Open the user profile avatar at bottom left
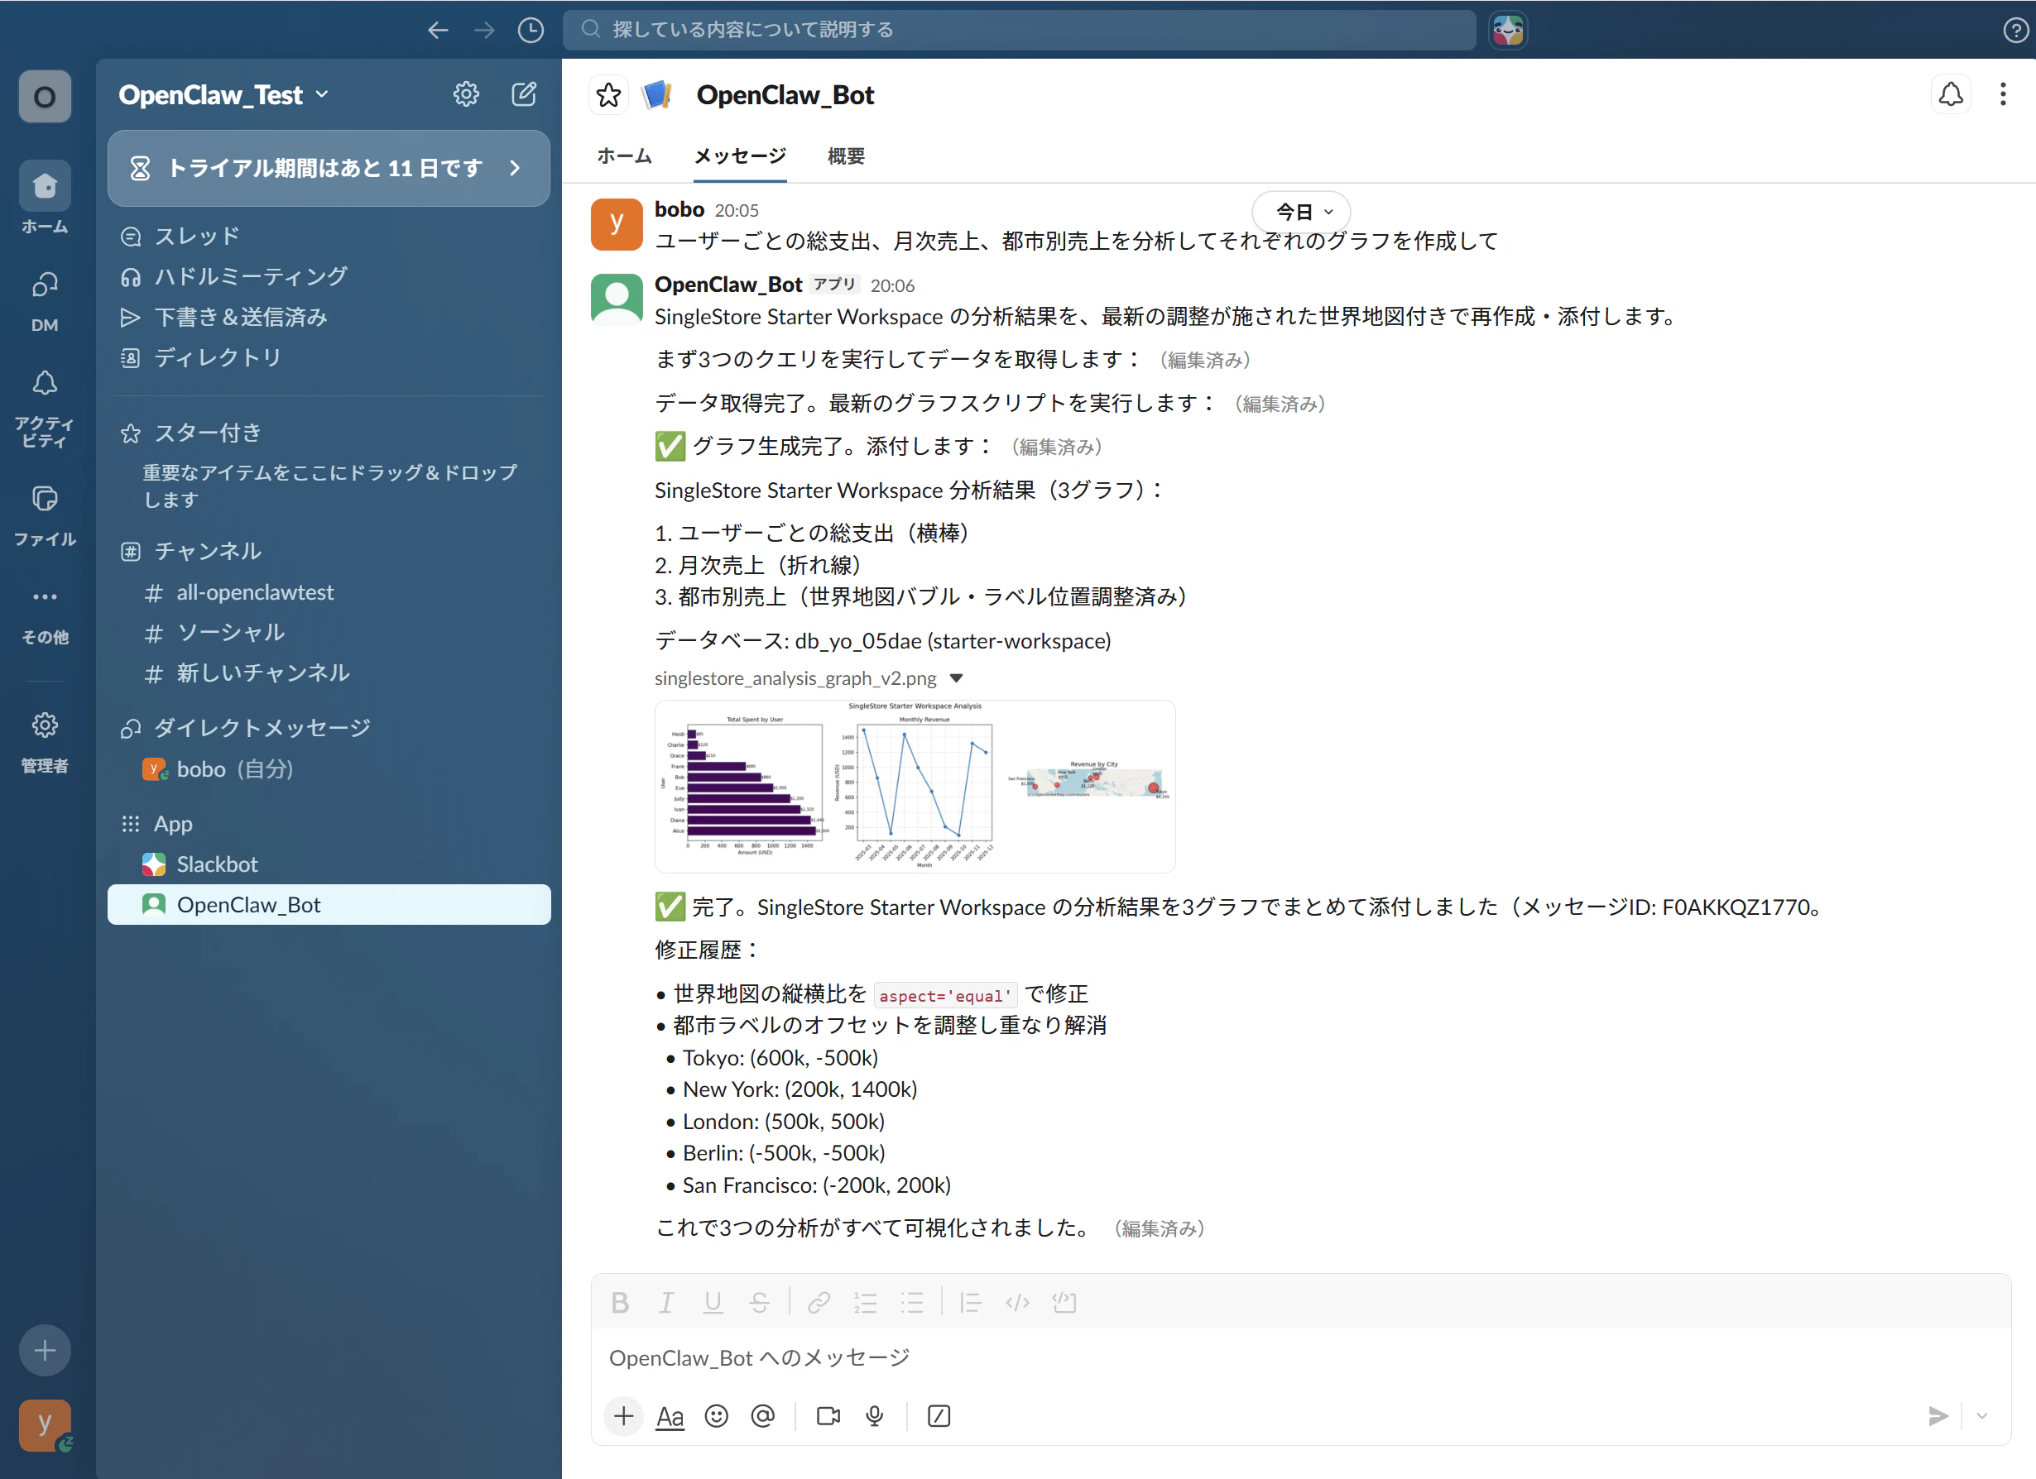 tap(45, 1425)
